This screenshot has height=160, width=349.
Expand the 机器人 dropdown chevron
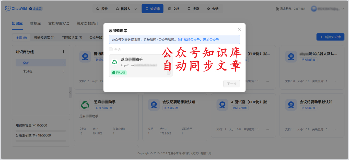coord(135,8)
